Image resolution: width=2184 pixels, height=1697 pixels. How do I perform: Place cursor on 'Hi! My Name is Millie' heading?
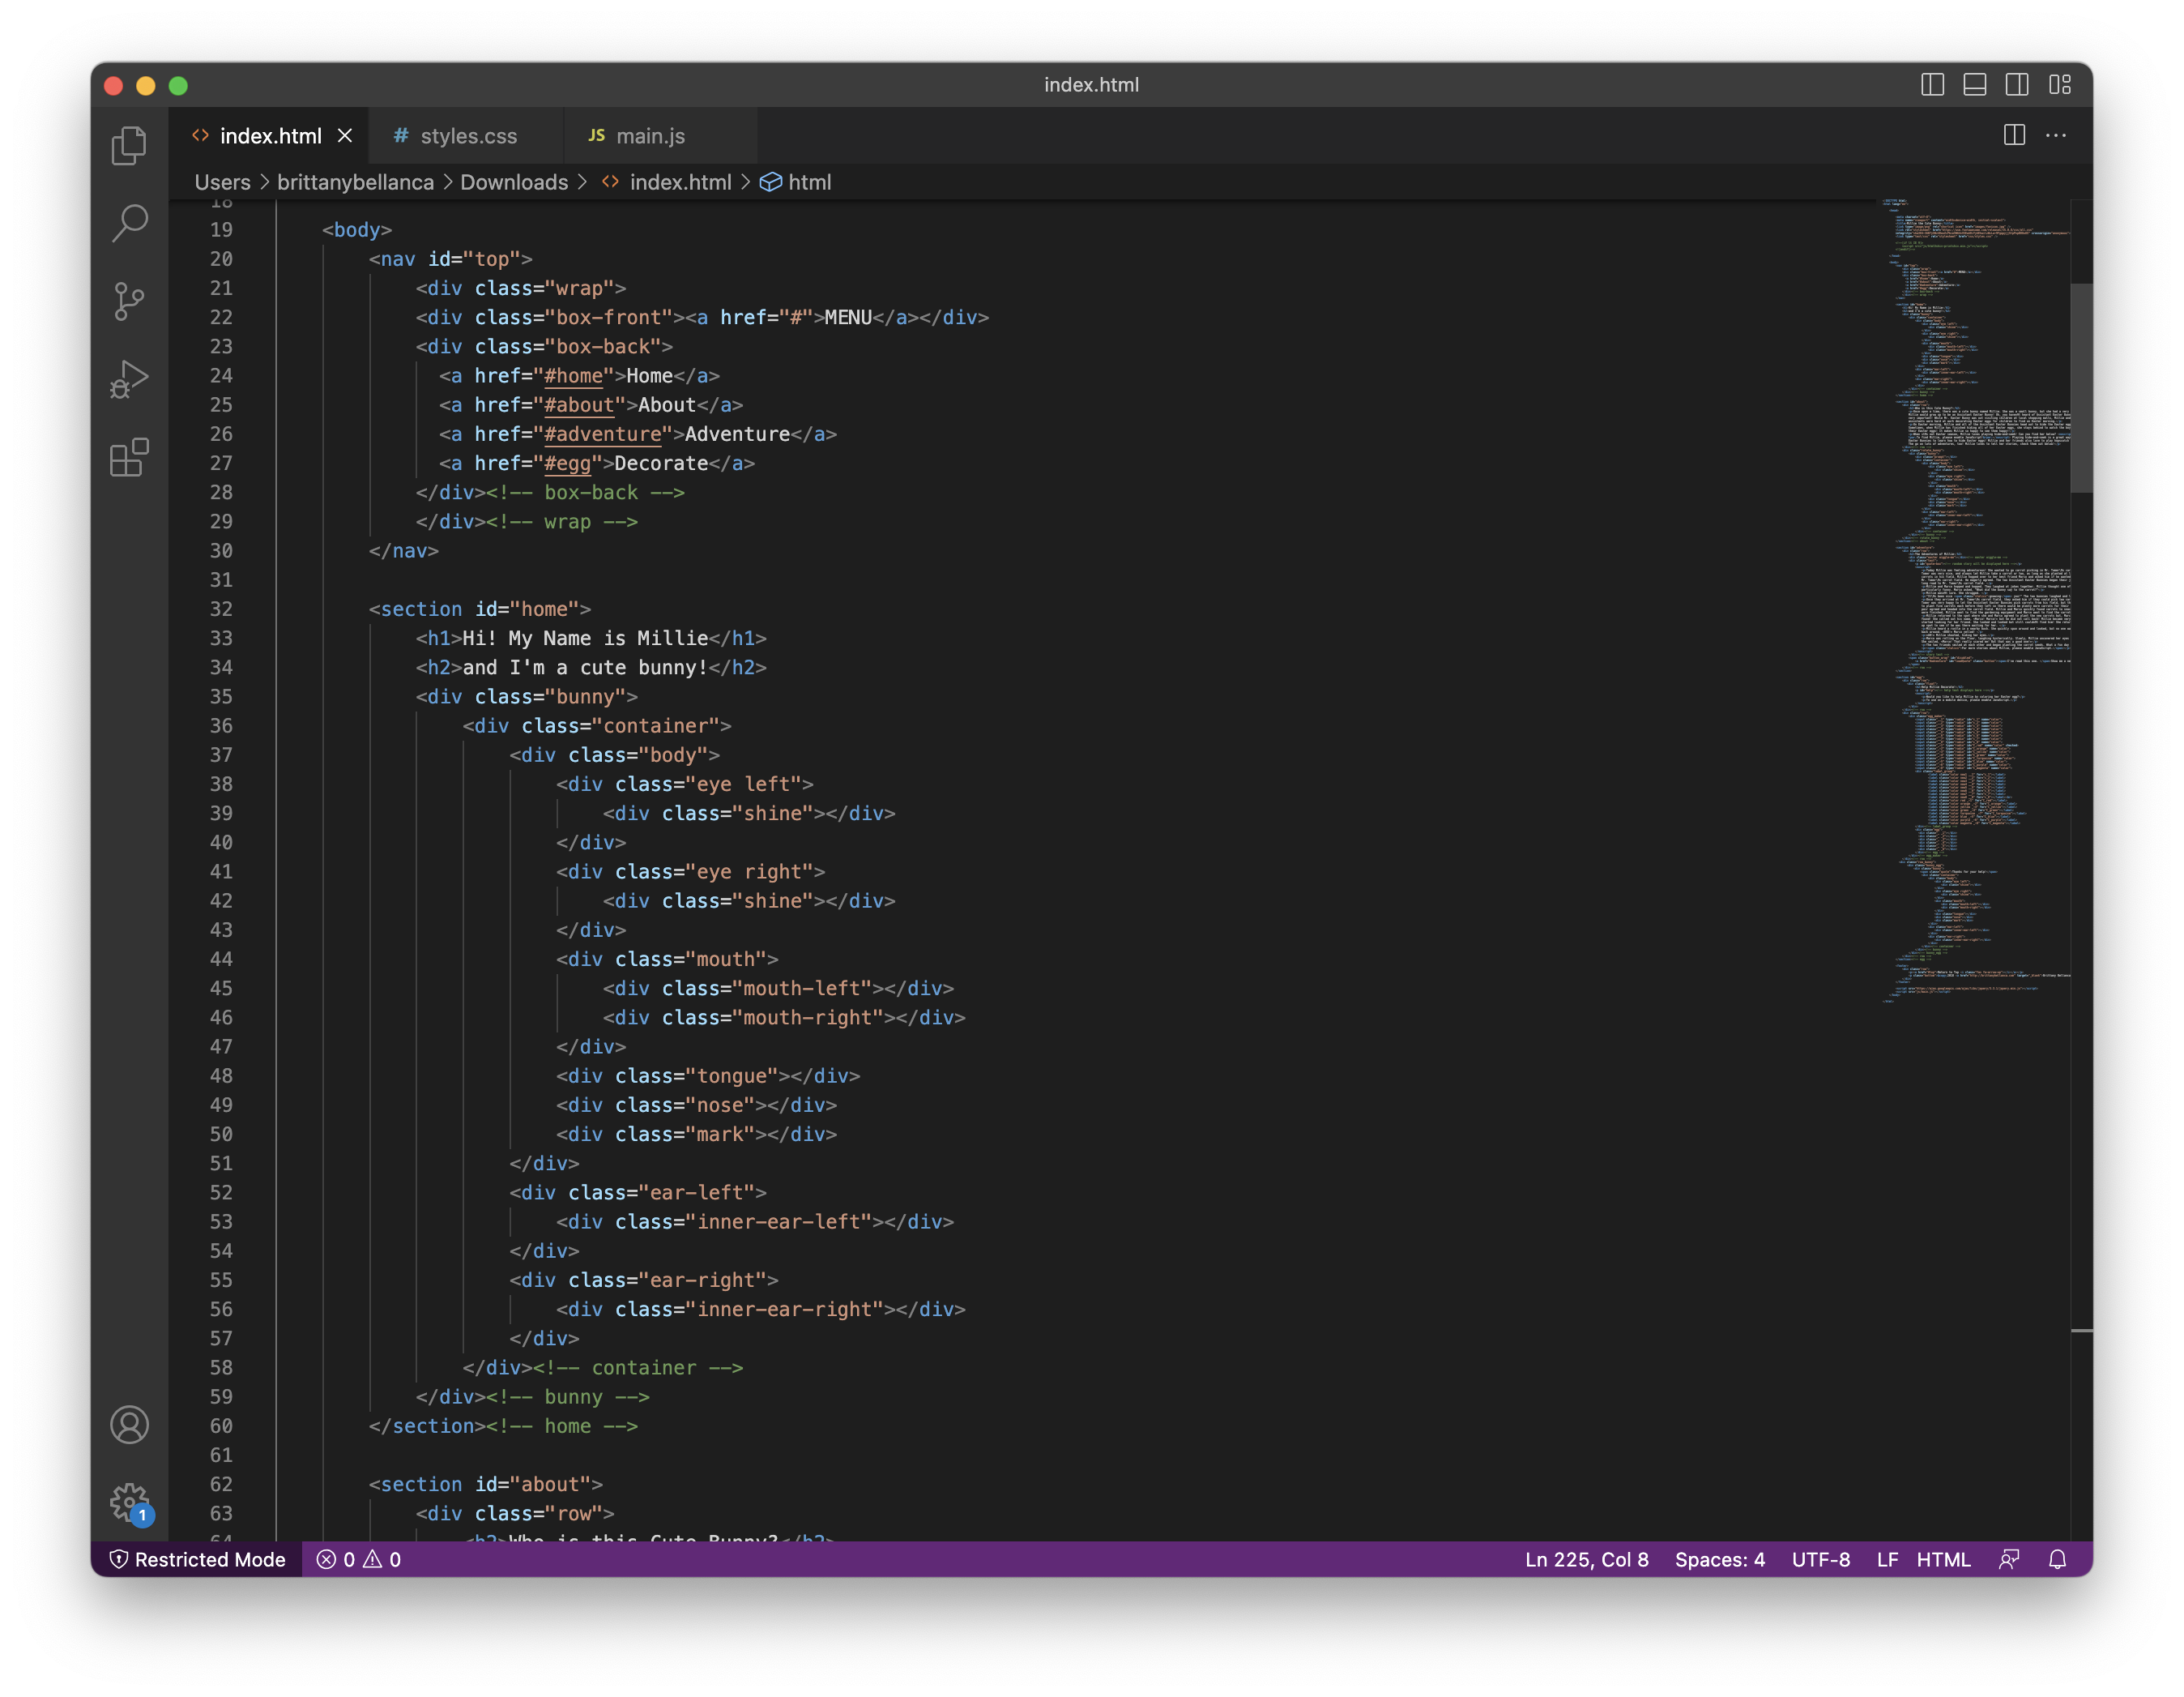tap(585, 637)
